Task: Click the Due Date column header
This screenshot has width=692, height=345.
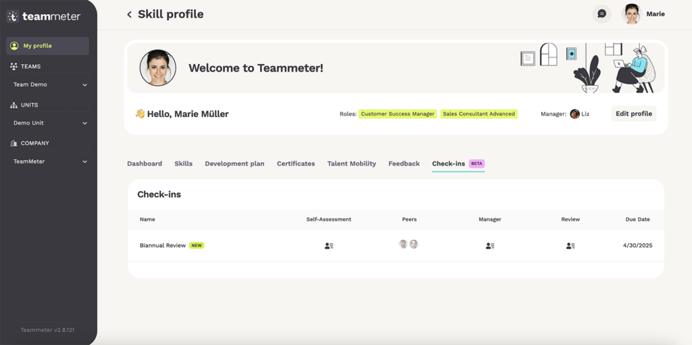Action: coord(638,219)
